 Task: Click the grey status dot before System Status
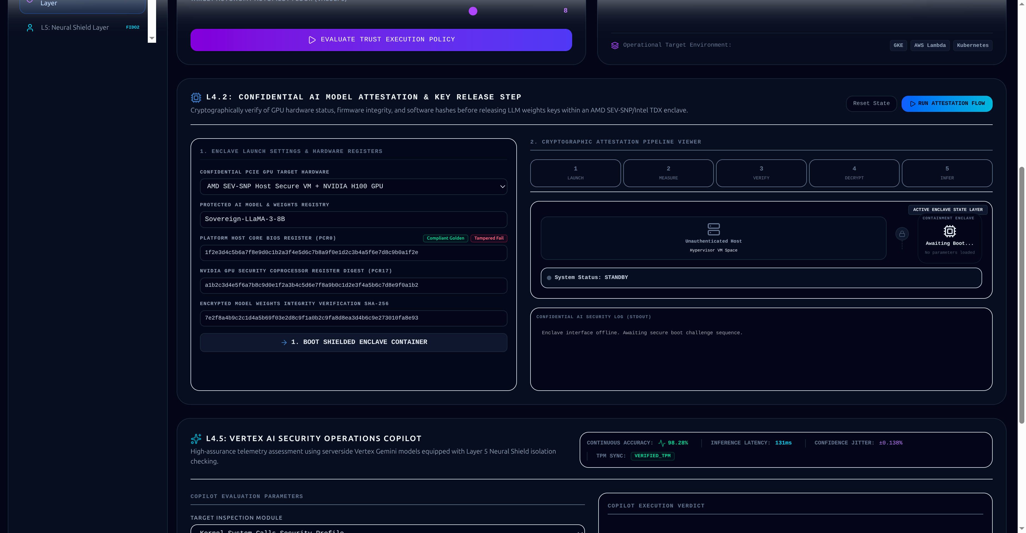(x=549, y=278)
